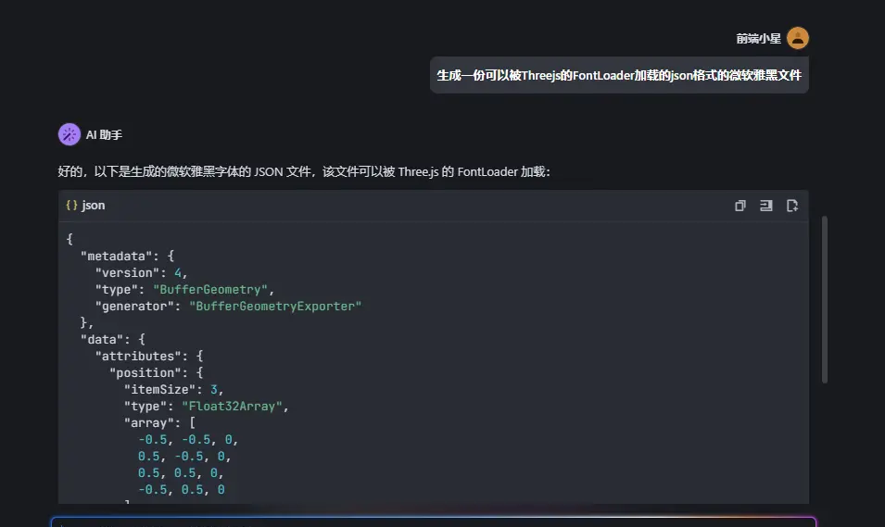This screenshot has height=527, width=885.
Task: Toggle word wrap icon in code header
Action: coord(765,206)
